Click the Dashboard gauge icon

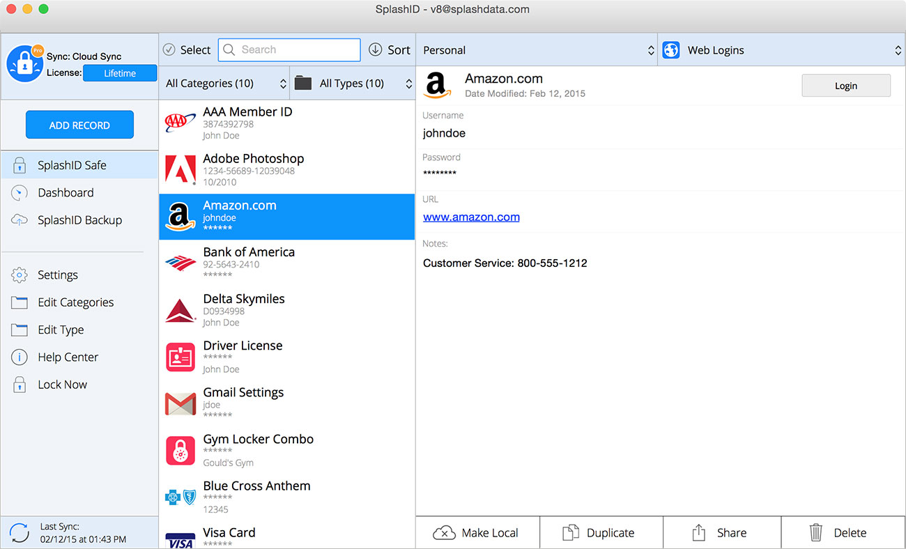click(x=19, y=193)
